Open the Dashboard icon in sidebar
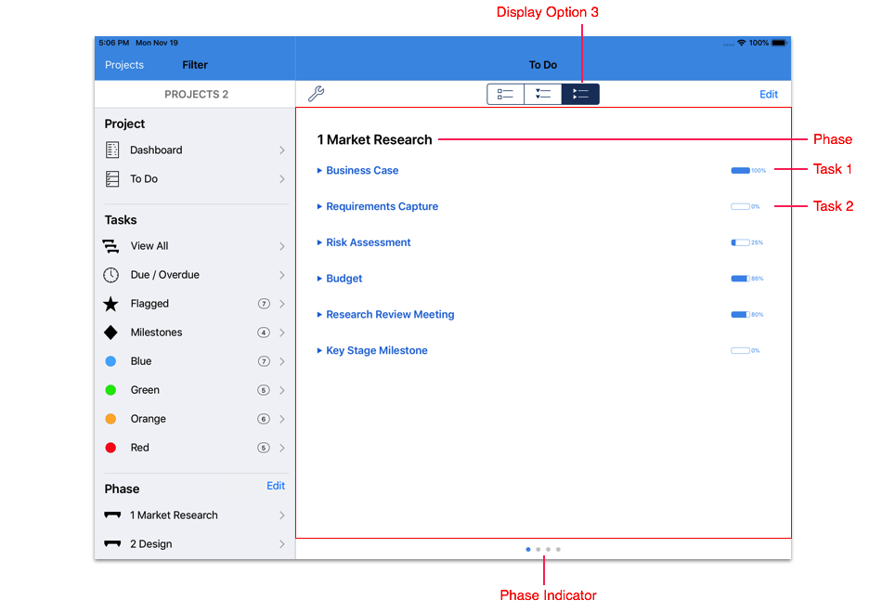 tap(111, 150)
